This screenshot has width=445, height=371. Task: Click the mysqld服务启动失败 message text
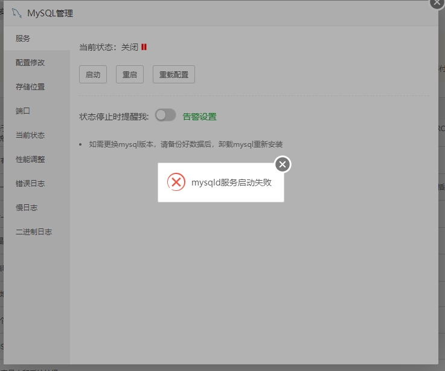coord(231,182)
